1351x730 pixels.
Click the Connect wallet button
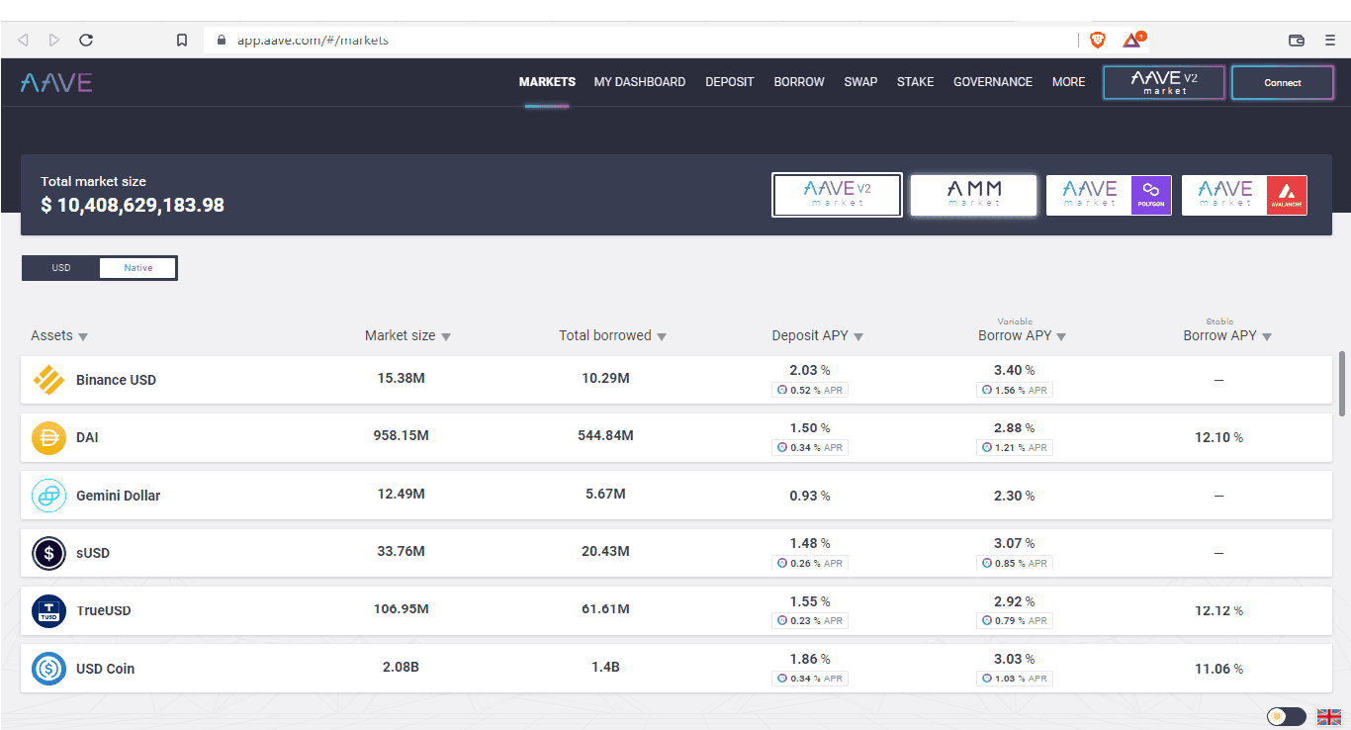click(x=1282, y=83)
